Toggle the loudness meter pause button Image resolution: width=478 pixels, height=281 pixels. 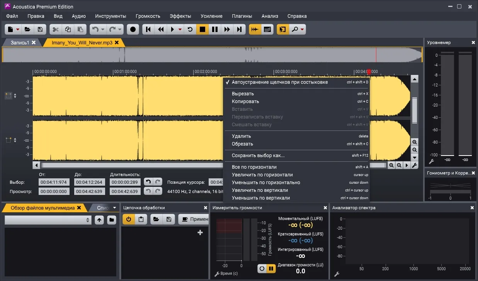[x=271, y=269]
